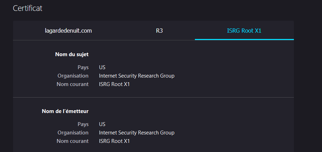Viewport: 322px width, 152px height.
Task: Select subject organisation Internet Security Research Group
Action: pyautogui.click(x=137, y=76)
